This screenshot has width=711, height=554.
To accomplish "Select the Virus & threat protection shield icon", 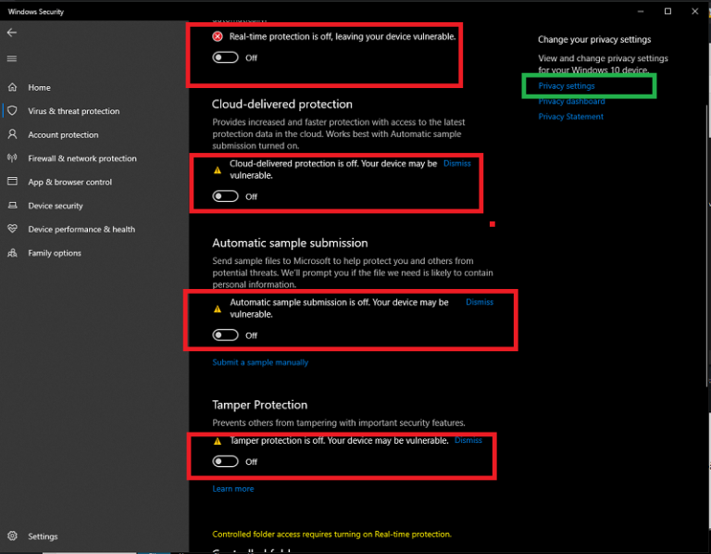I will click(12, 111).
